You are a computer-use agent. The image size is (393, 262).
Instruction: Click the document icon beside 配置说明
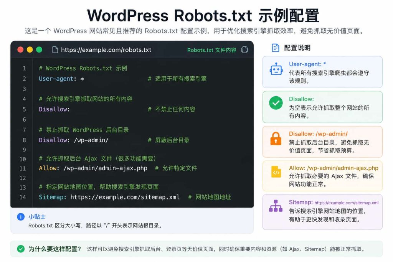pos(276,48)
